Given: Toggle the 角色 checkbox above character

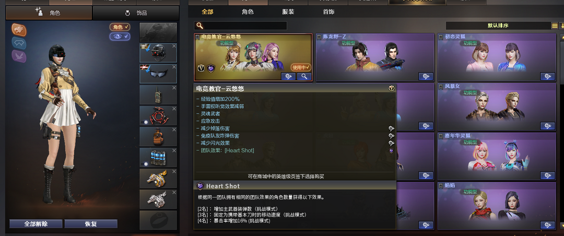Looking at the screenshot, I should coord(120,27).
